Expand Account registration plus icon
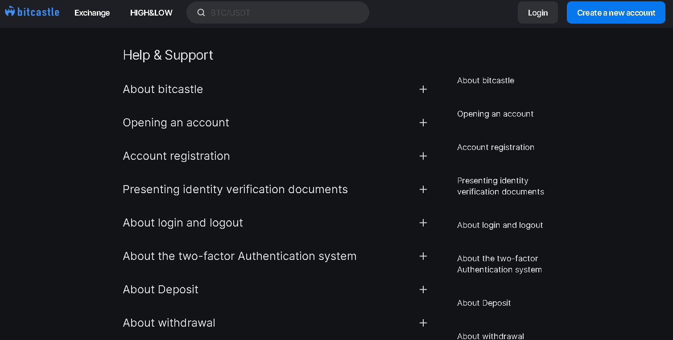Image resolution: width=673 pixels, height=340 pixels. (423, 156)
